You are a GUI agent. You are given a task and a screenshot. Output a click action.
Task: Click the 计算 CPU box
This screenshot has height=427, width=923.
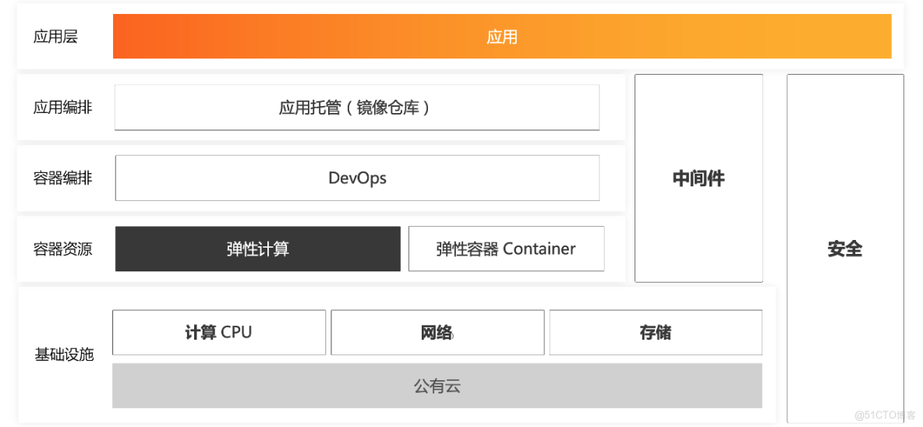point(218,333)
